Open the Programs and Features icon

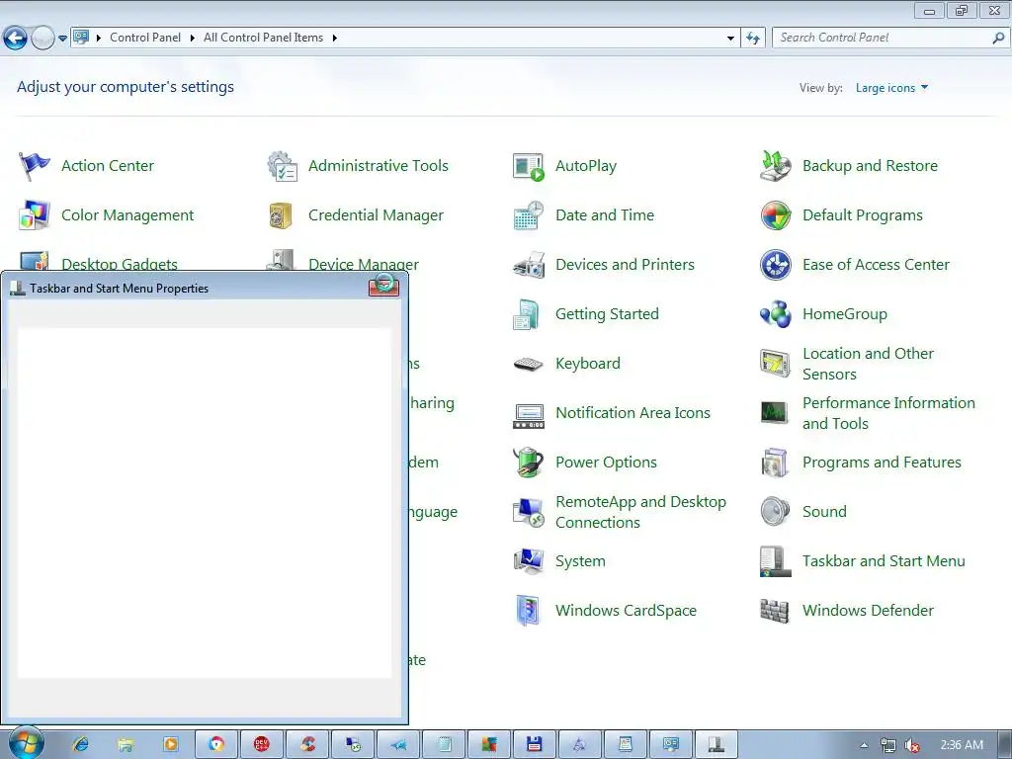[775, 463]
